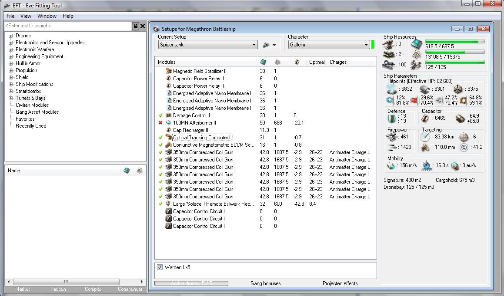
Task: Expand the Hull & Armor tree node
Action: pos(10,63)
